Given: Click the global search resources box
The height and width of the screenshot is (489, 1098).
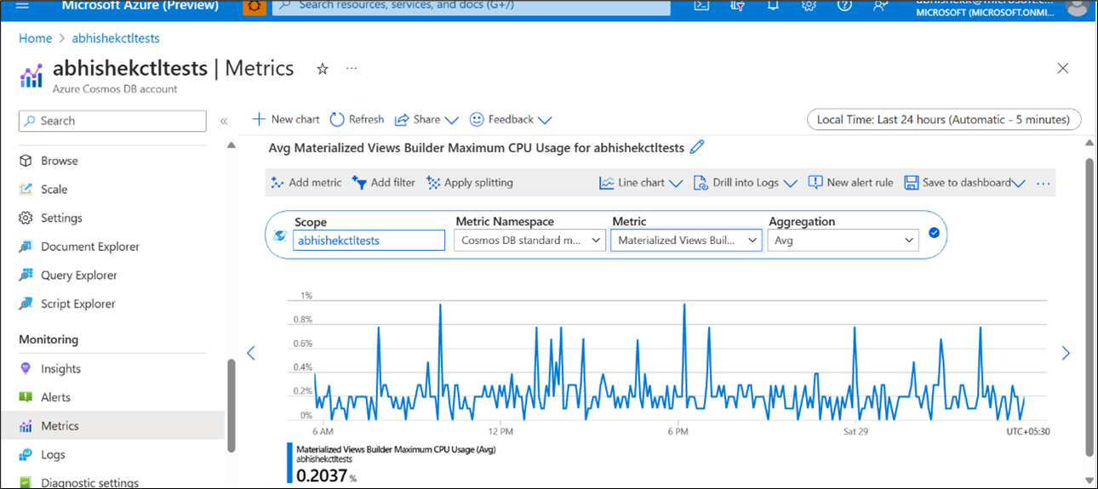Looking at the screenshot, I should 471,6.
